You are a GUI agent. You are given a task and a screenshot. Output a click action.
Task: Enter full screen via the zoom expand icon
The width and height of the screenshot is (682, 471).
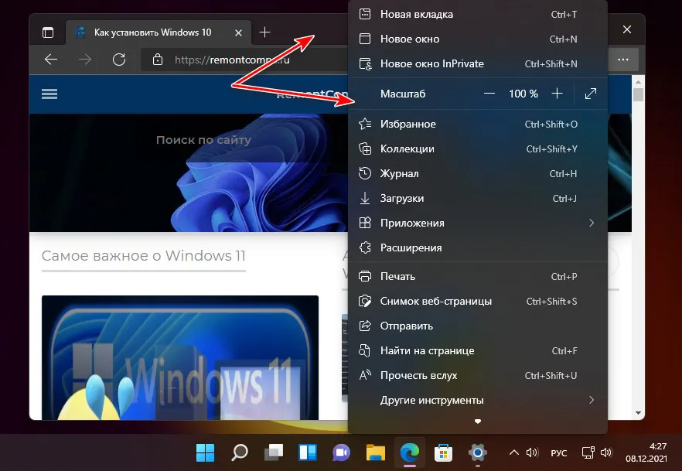pyautogui.click(x=591, y=94)
